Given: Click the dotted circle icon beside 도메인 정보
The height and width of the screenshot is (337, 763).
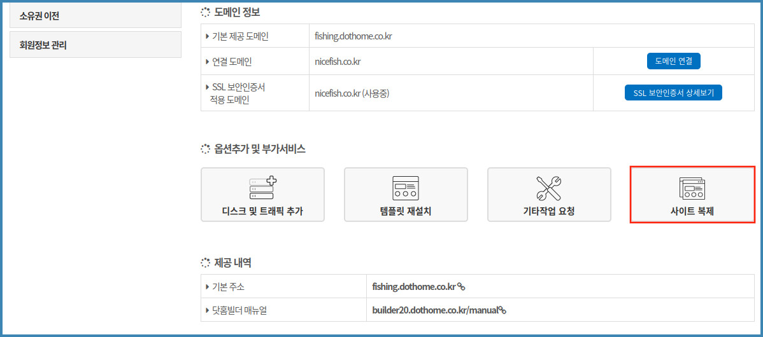Looking at the screenshot, I should coord(205,12).
